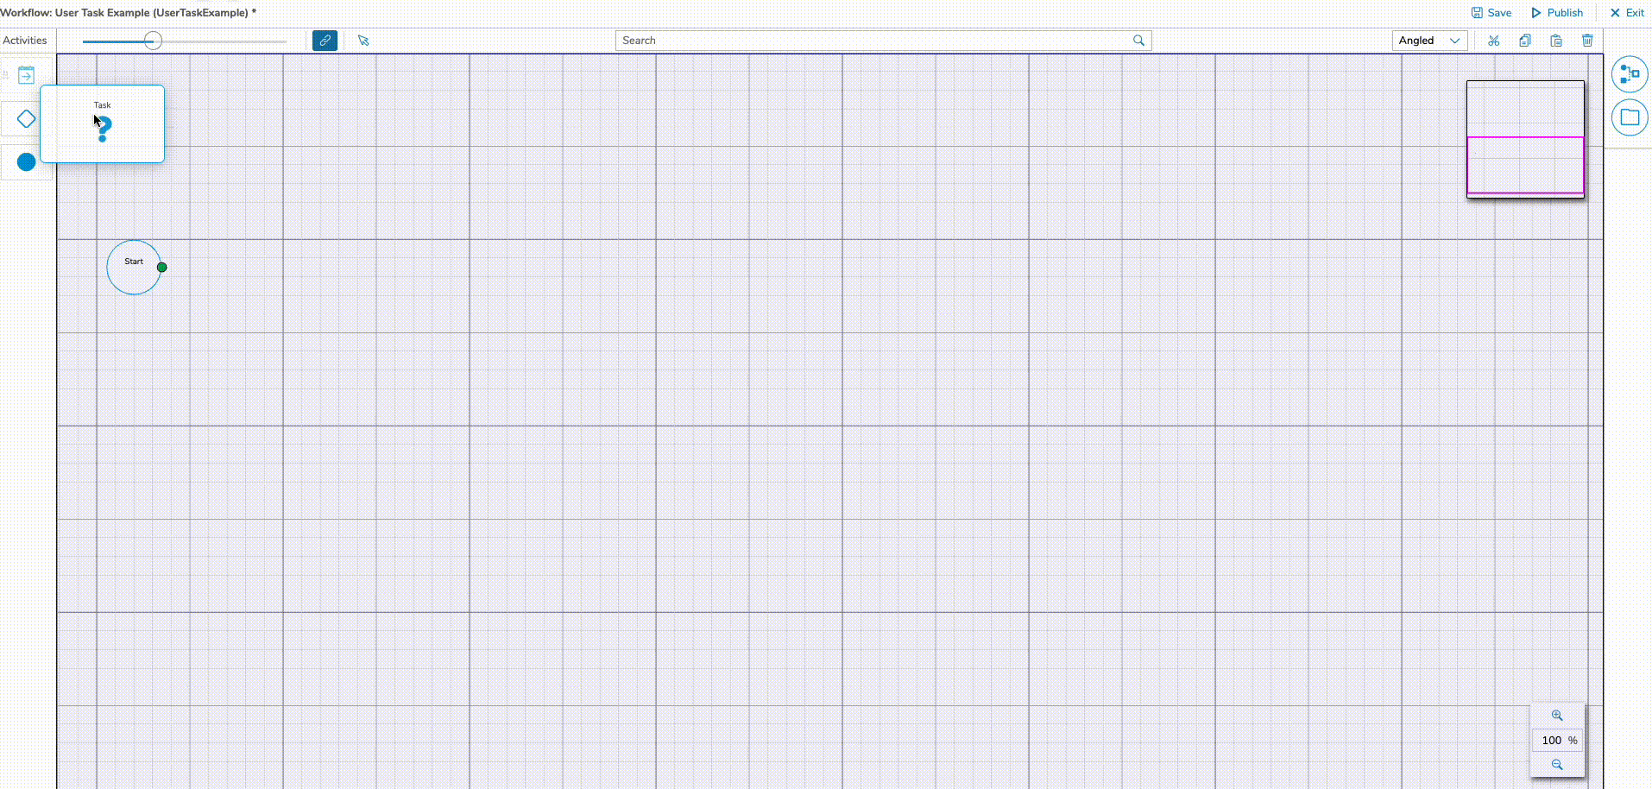Open the Angled connector style dropdown
This screenshot has width=1652, height=789.
(1429, 41)
